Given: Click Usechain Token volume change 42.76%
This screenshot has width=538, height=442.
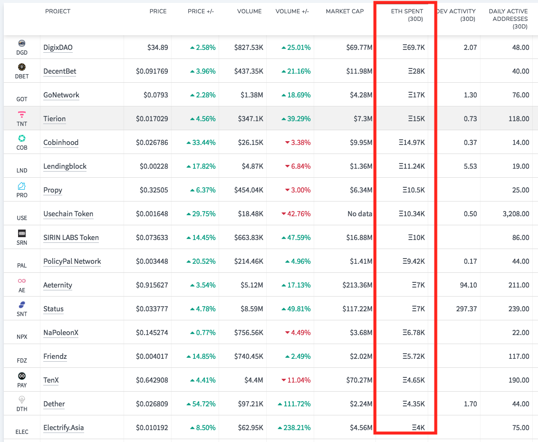Looking at the screenshot, I should coord(296,214).
